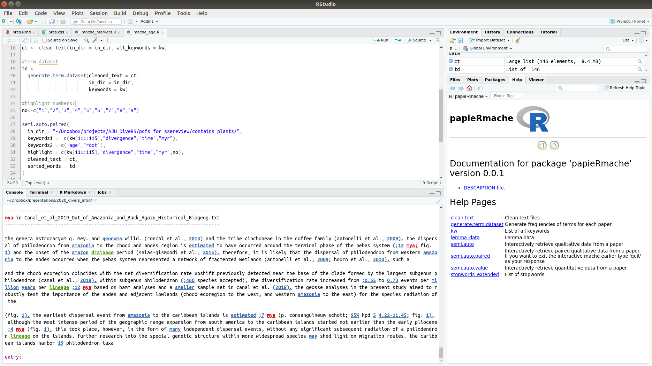Inspect the ct object with magnifier
652x366 pixels.
640,62
